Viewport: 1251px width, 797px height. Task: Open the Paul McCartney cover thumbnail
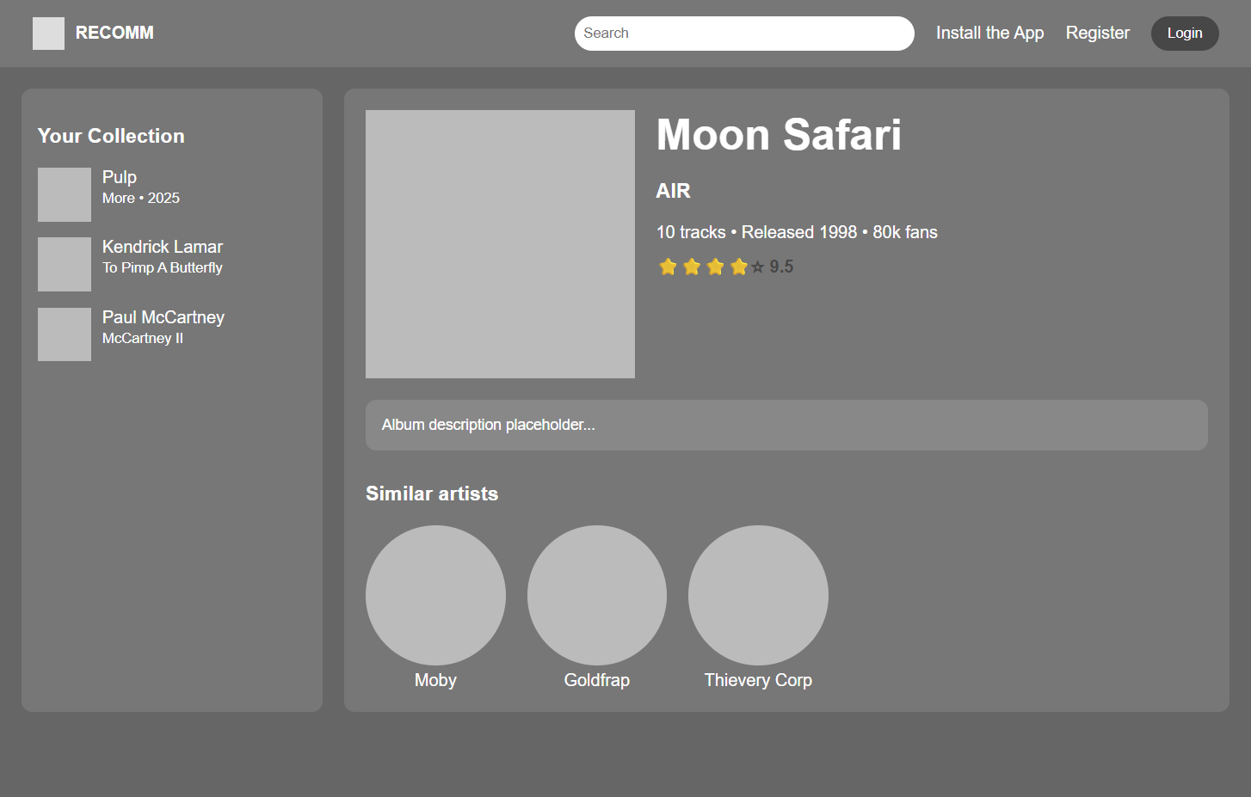click(65, 334)
